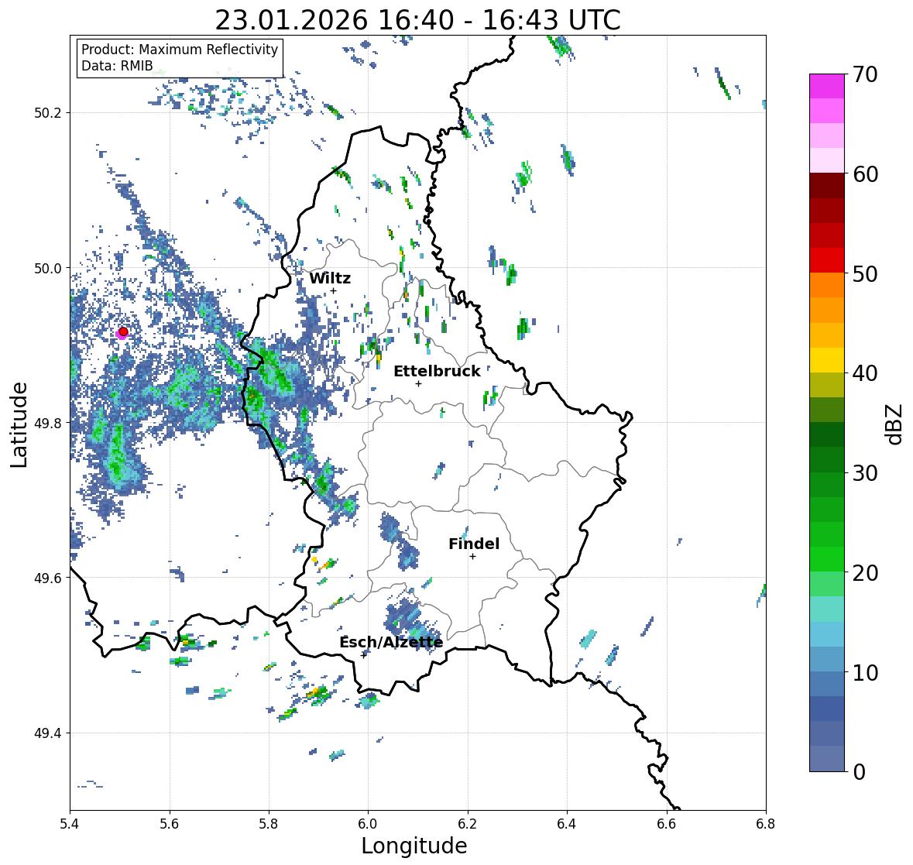Select the Ettelbruck station label
The height and width of the screenshot is (865, 913).
(437, 372)
